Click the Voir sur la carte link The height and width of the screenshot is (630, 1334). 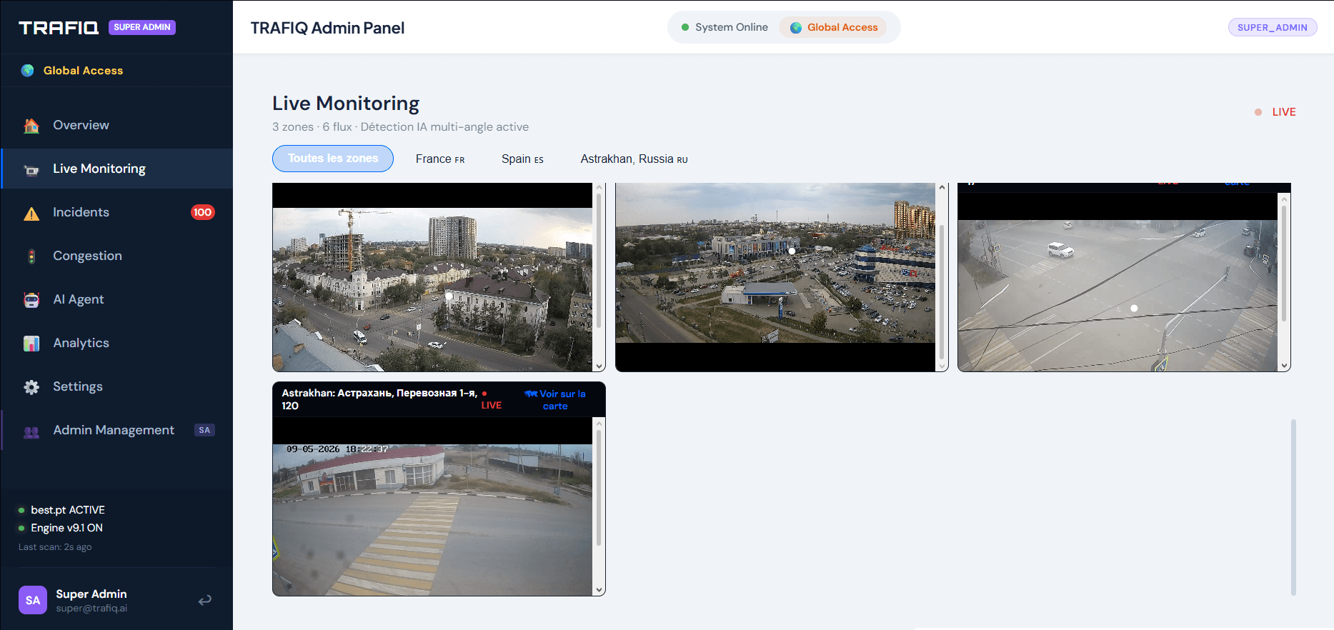point(555,400)
